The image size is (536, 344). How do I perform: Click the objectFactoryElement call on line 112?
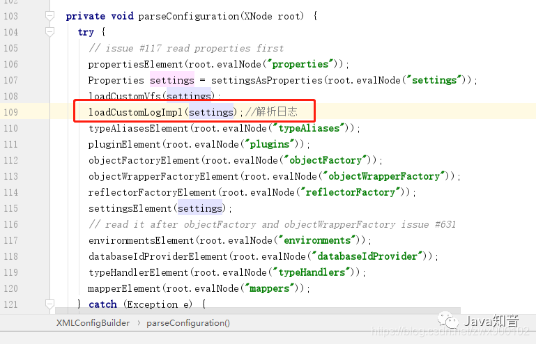click(x=144, y=160)
